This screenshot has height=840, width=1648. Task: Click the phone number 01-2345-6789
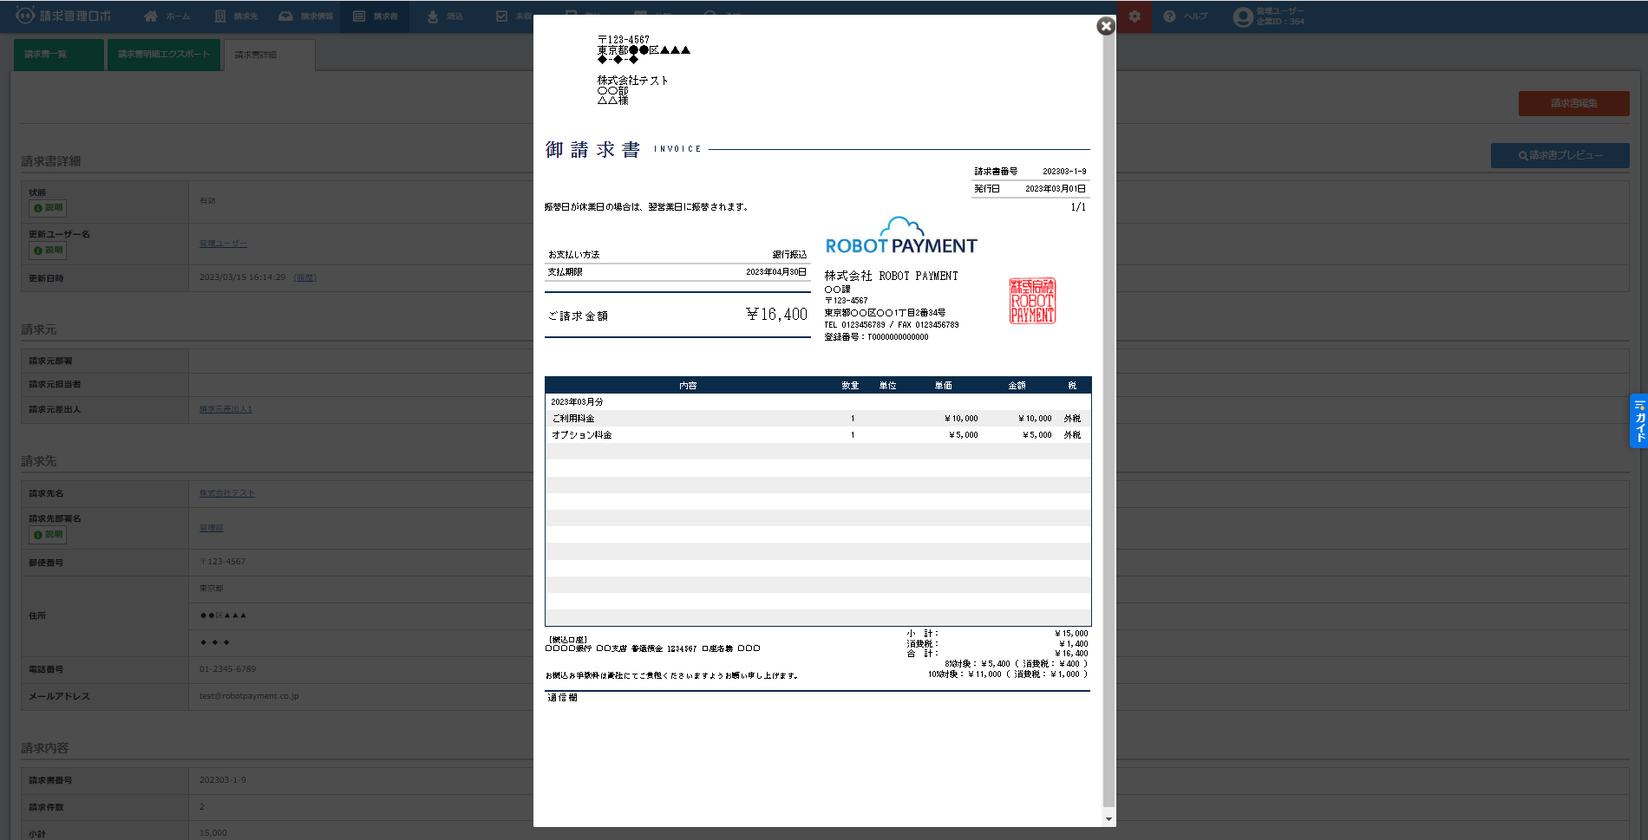click(x=227, y=669)
